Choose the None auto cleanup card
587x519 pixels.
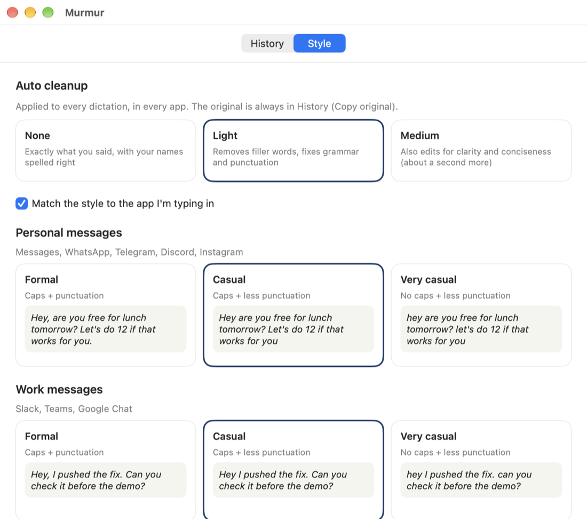(x=106, y=151)
